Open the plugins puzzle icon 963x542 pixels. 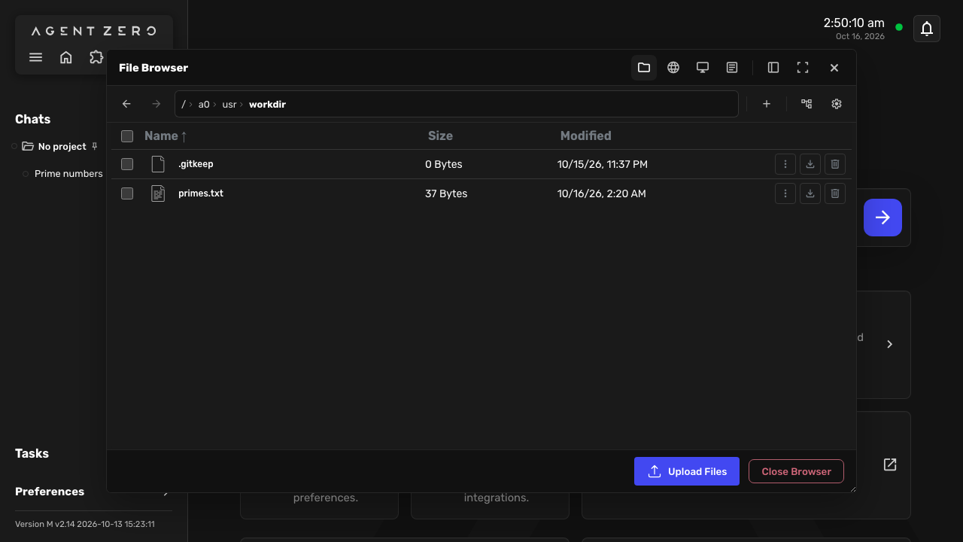[x=96, y=57]
